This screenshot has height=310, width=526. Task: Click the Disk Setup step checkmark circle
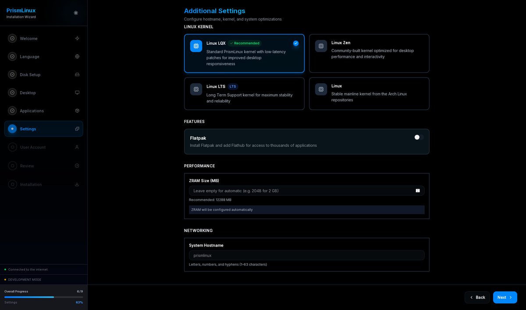click(x=12, y=74)
